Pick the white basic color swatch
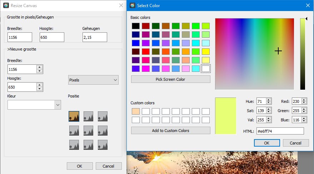 [205, 69]
